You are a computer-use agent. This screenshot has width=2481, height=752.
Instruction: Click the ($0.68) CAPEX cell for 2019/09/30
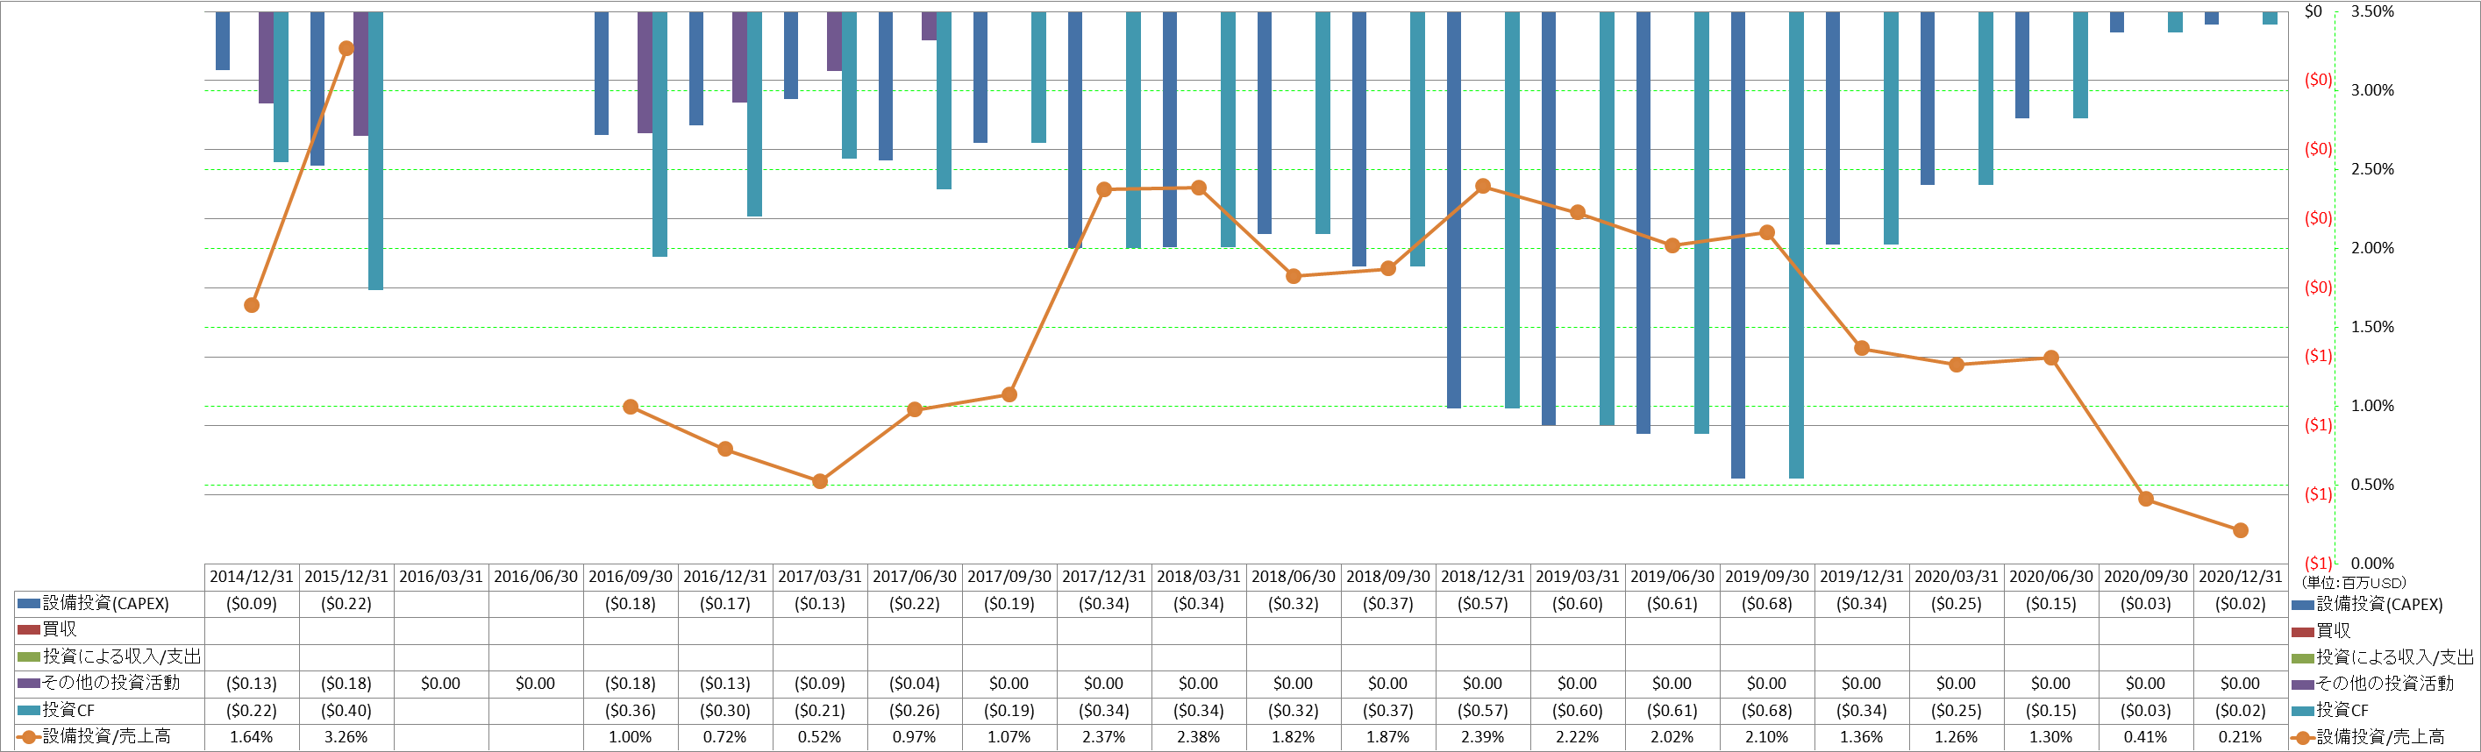(1766, 604)
